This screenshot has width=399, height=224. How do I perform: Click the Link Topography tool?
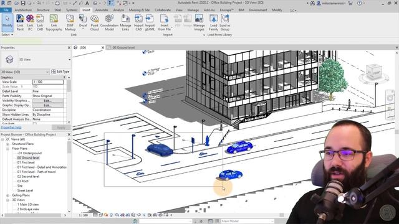pos(54,22)
